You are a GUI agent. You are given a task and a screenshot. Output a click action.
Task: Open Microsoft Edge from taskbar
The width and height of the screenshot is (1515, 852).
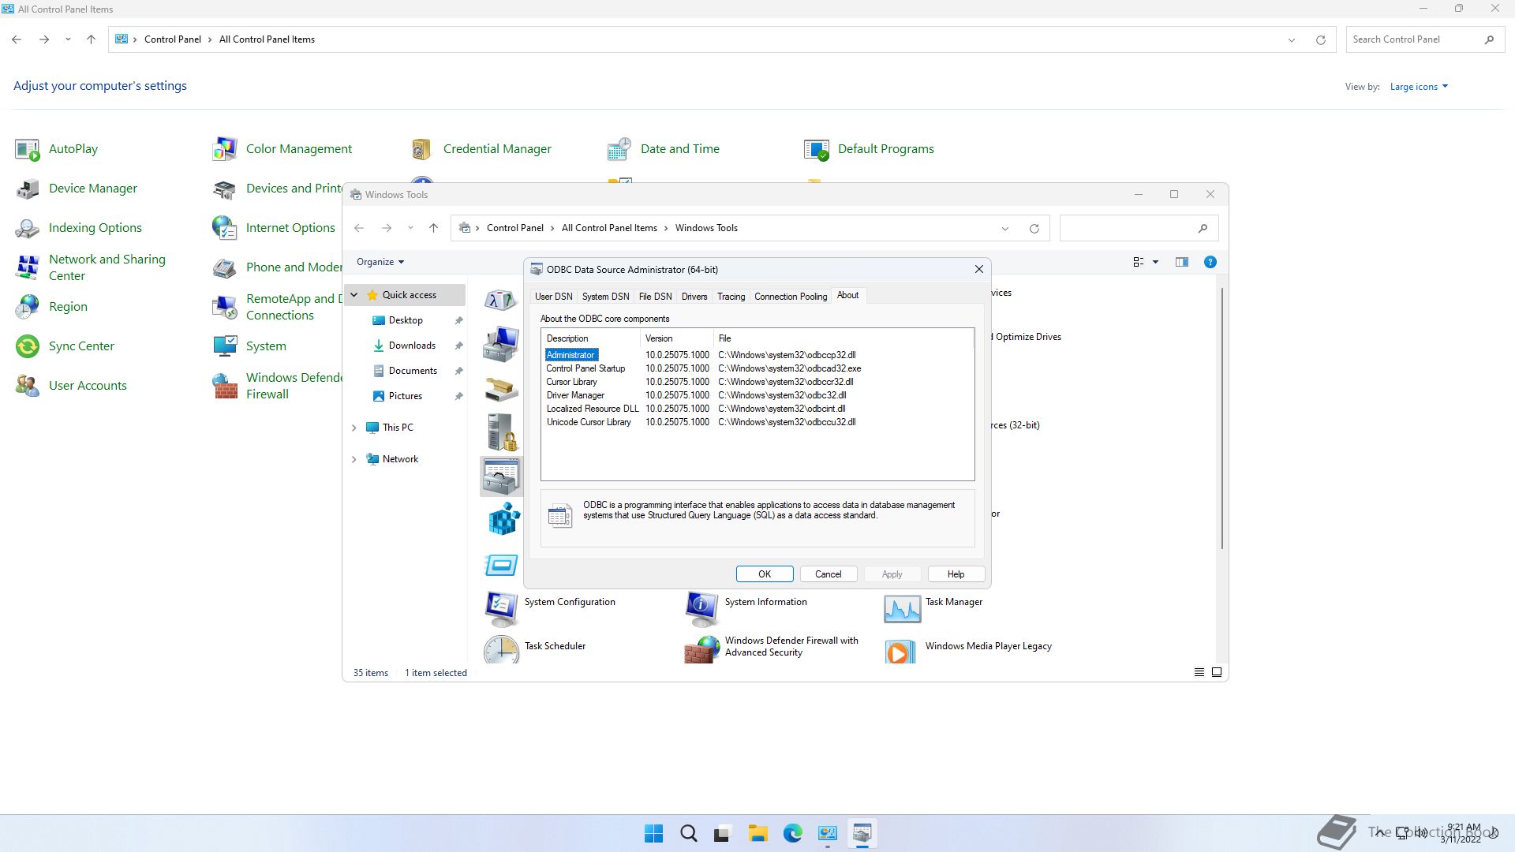792,834
